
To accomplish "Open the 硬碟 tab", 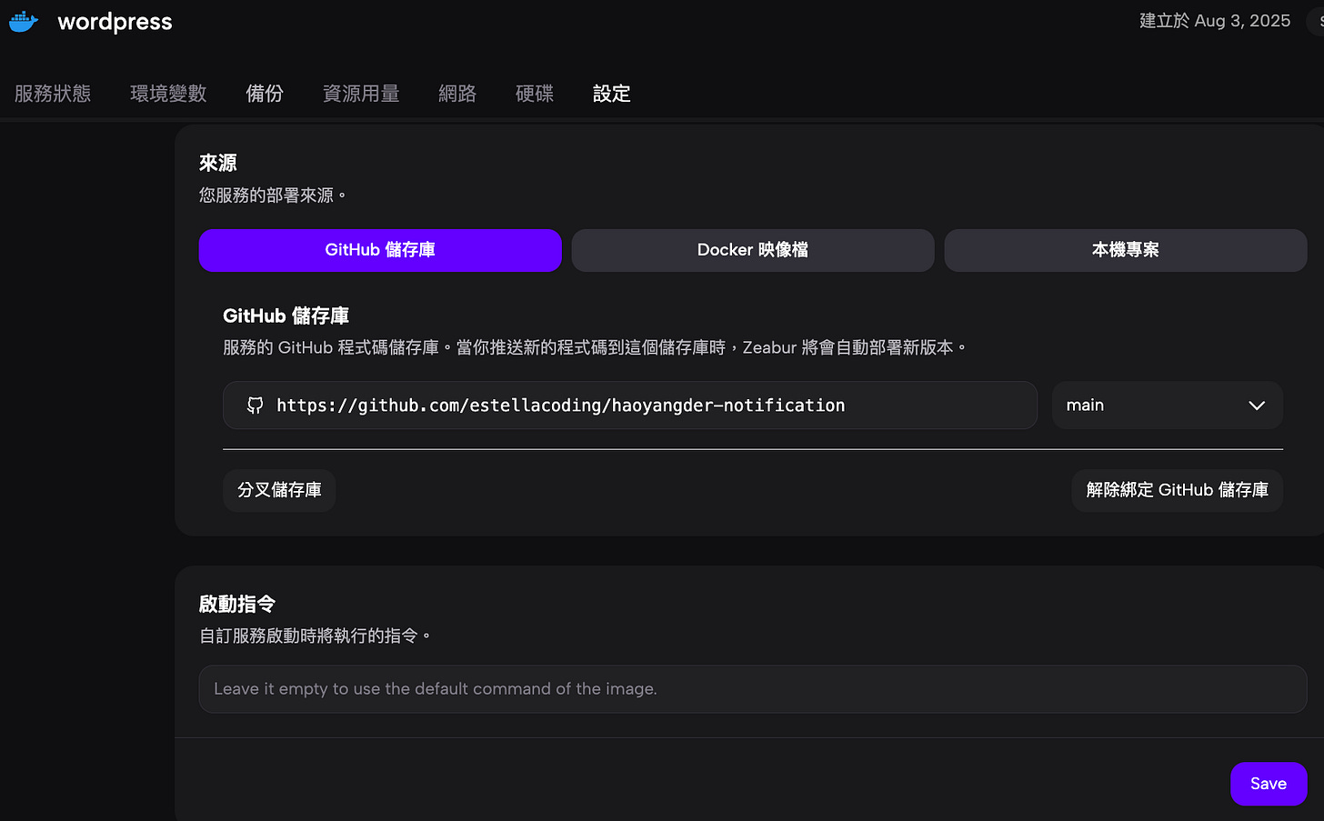I will [535, 94].
